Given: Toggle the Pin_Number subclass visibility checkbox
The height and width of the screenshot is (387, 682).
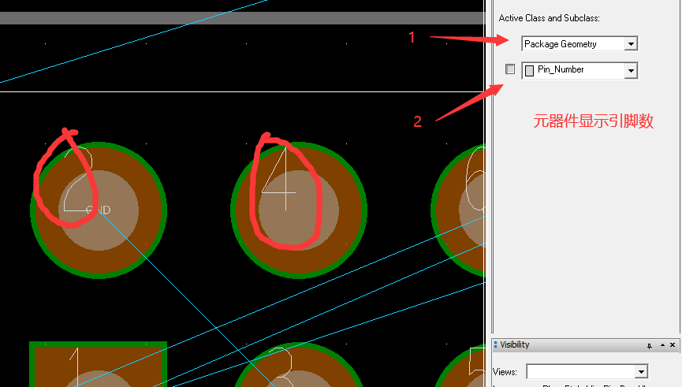Looking at the screenshot, I should click(x=510, y=69).
